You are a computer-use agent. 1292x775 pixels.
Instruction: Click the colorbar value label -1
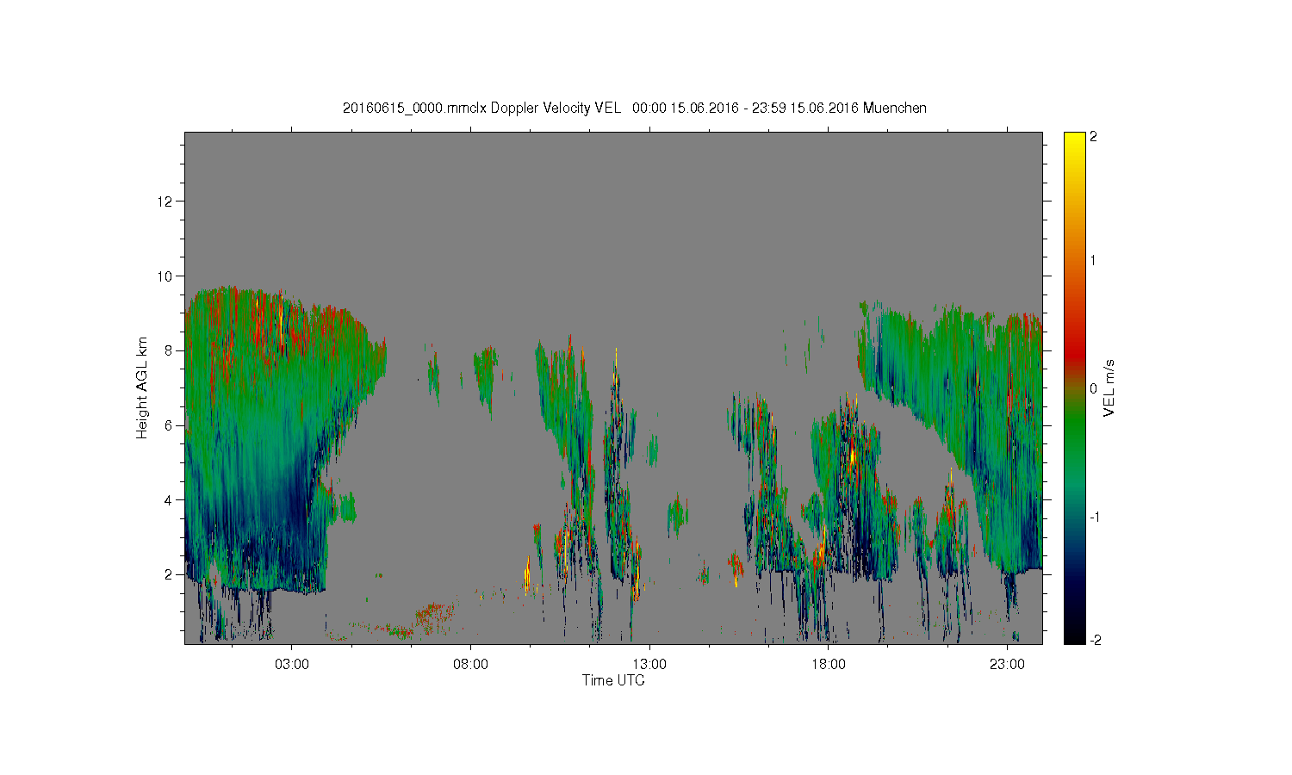[1093, 517]
